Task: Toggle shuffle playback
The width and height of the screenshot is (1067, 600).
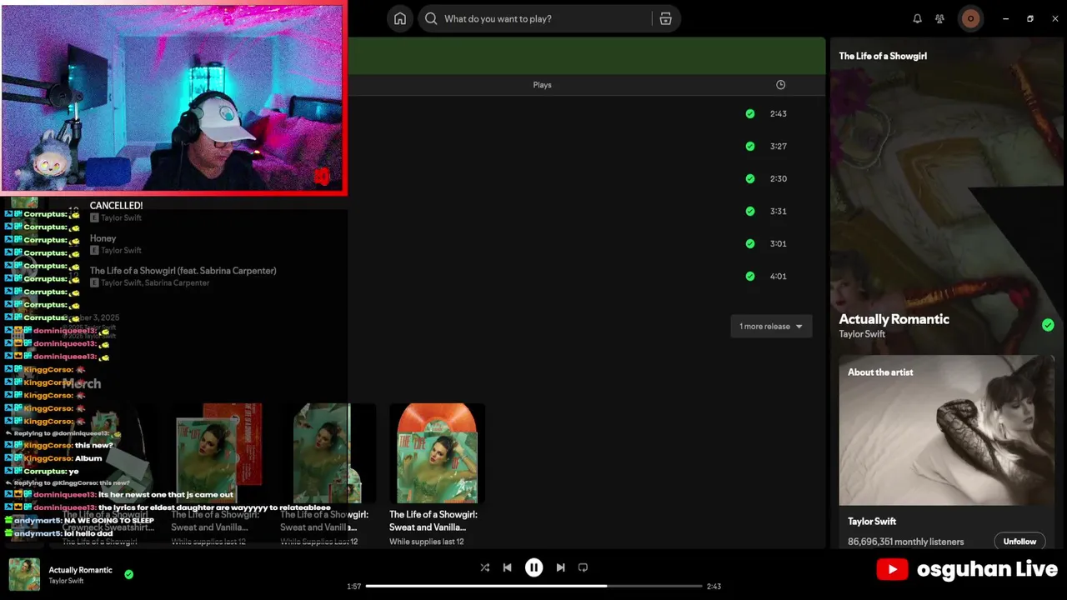Action: point(484,567)
